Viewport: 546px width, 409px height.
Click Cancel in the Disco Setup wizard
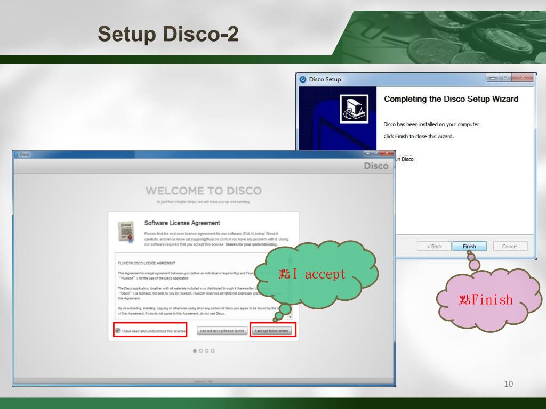pyautogui.click(x=510, y=246)
